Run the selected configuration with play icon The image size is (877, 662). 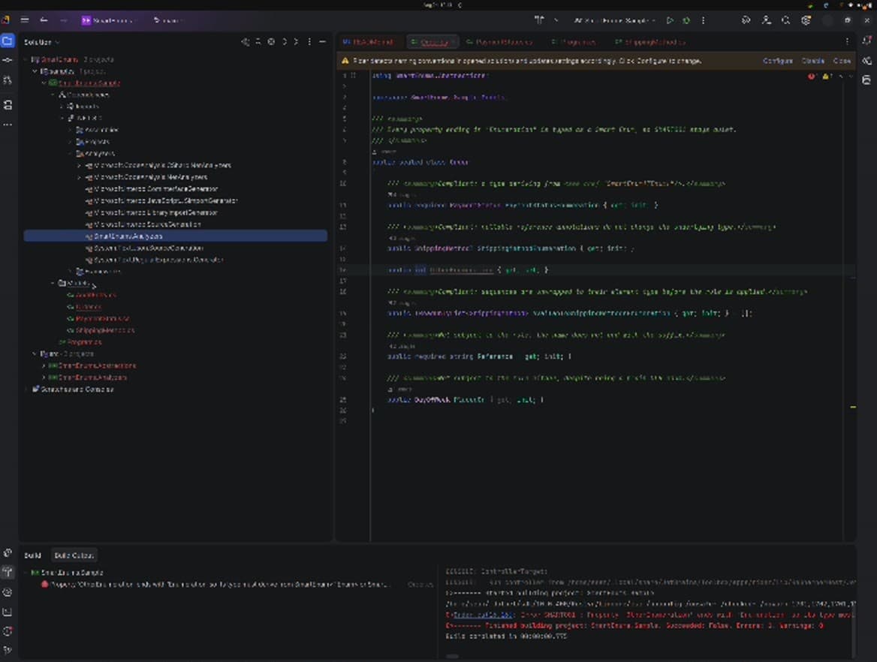coord(670,20)
